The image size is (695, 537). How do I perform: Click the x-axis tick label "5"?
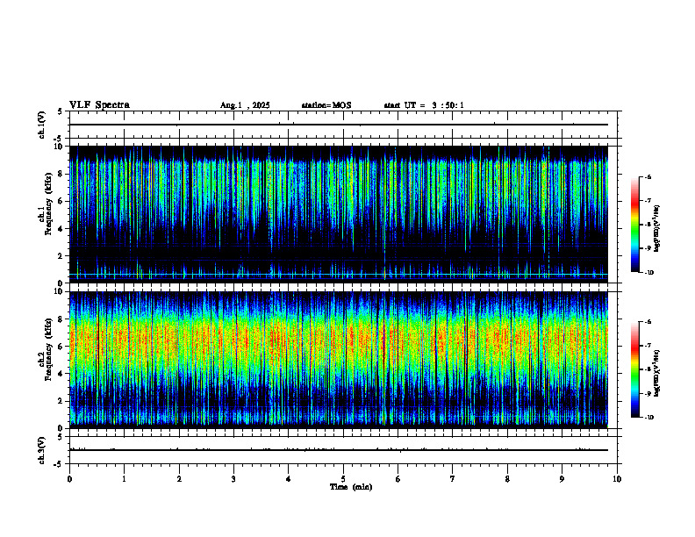(x=343, y=479)
